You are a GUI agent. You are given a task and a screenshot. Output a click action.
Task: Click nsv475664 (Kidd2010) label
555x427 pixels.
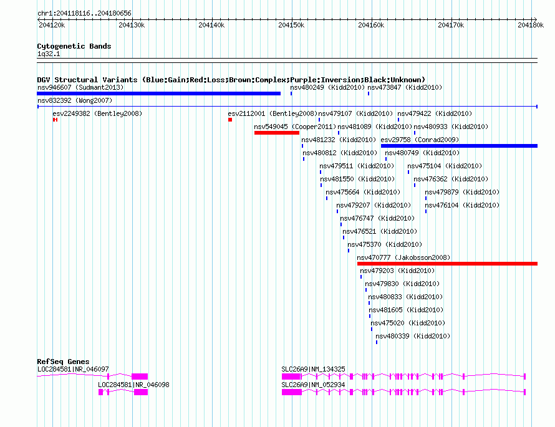point(363,192)
